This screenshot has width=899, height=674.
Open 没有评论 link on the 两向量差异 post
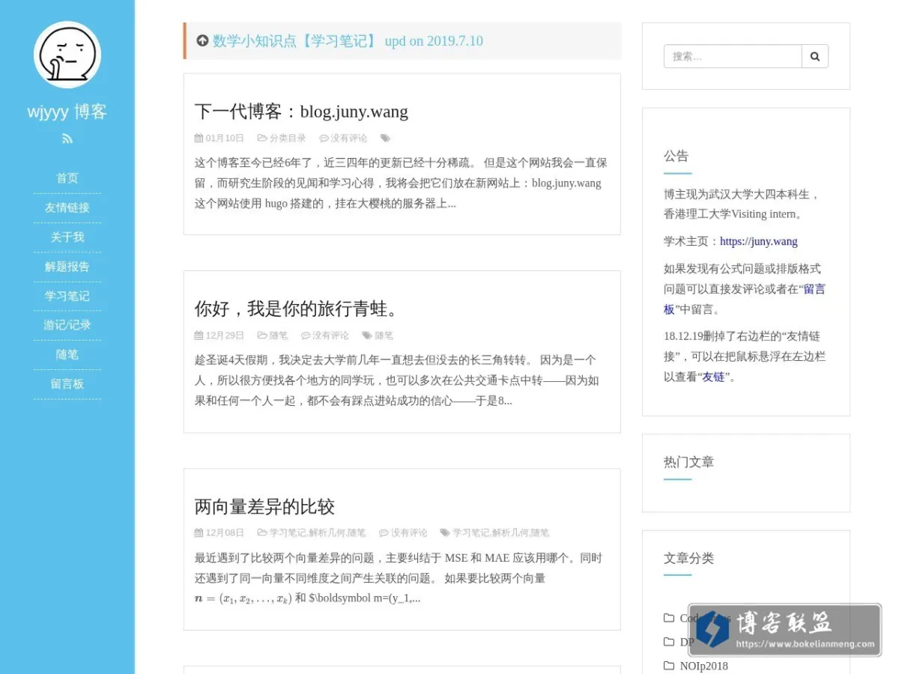pos(409,533)
